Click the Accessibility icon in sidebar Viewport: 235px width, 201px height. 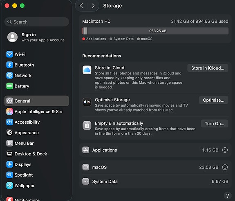tap(9, 122)
